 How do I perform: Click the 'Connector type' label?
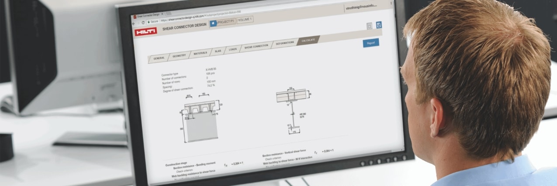[170, 74]
